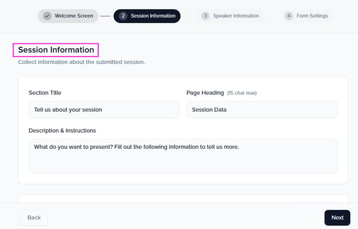Select the Session Information step label
The image size is (358, 229).
(153, 16)
